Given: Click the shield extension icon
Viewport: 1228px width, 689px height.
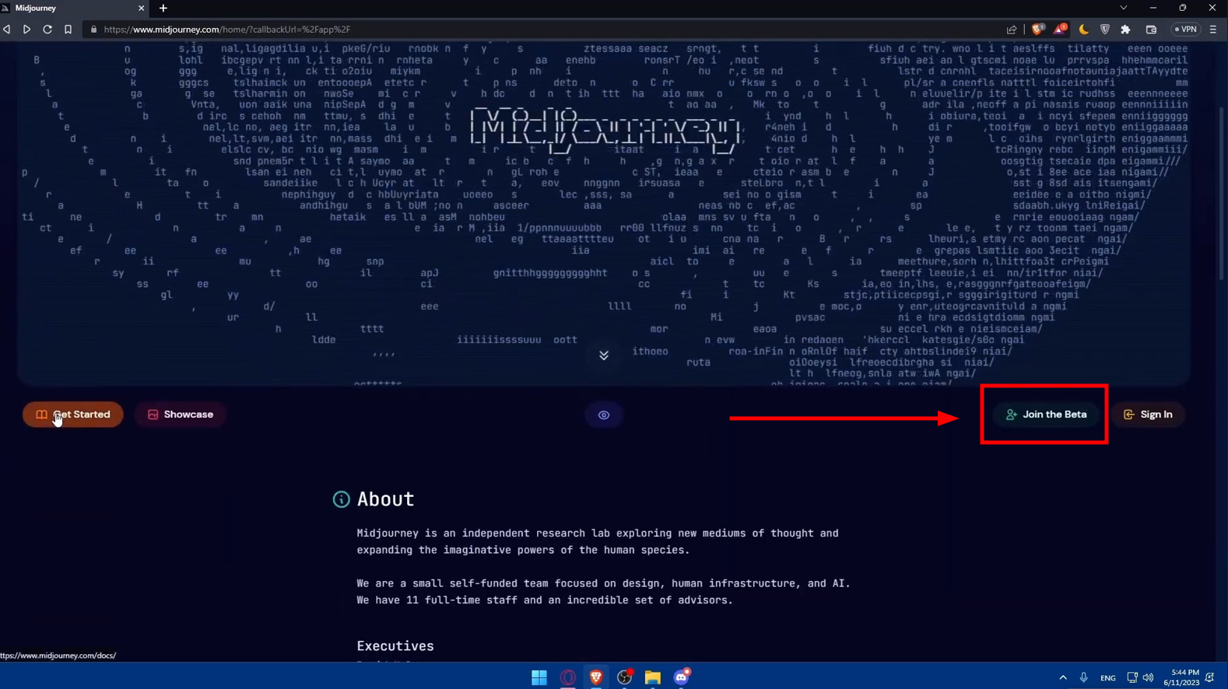Looking at the screenshot, I should (x=1104, y=30).
